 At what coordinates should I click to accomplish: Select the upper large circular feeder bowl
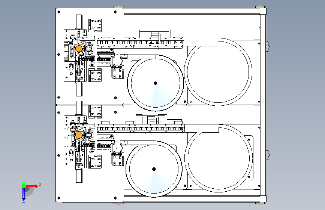(218, 72)
